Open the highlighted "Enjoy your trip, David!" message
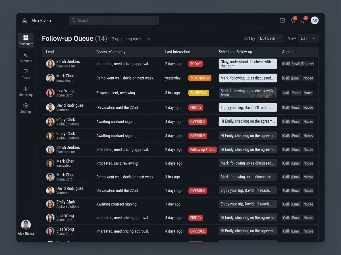Viewport: 341px width, 255px height. 248,108
